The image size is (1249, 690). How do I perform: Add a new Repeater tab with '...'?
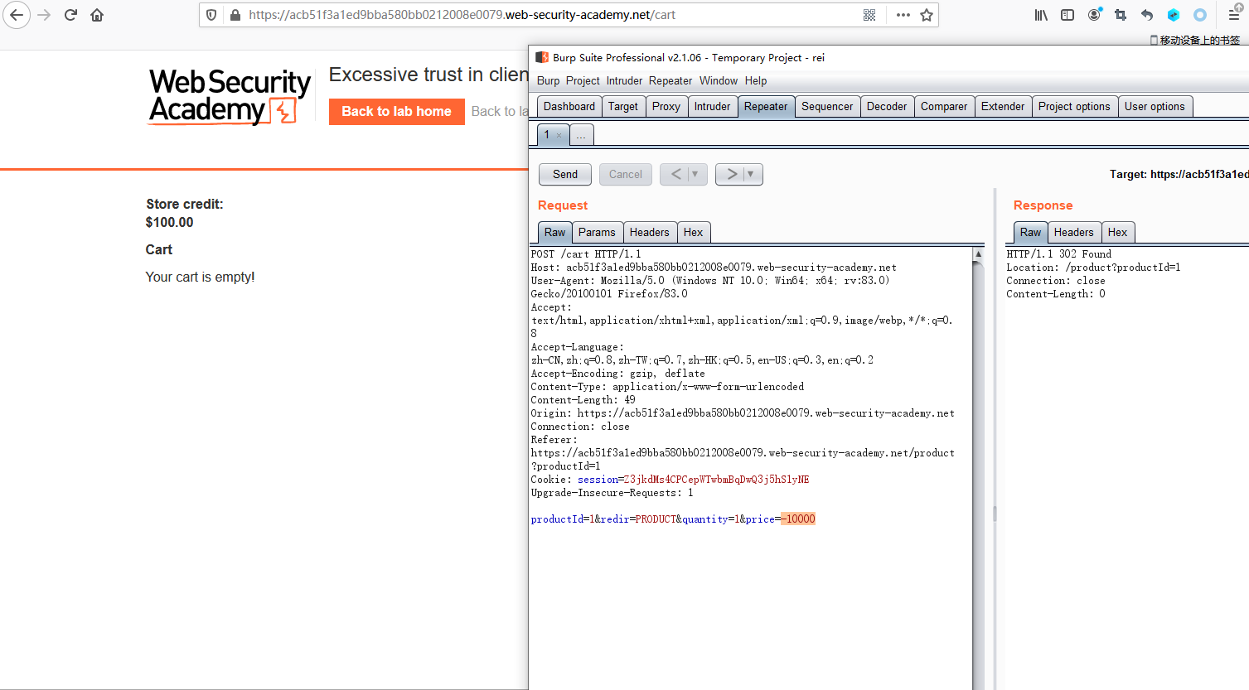582,135
